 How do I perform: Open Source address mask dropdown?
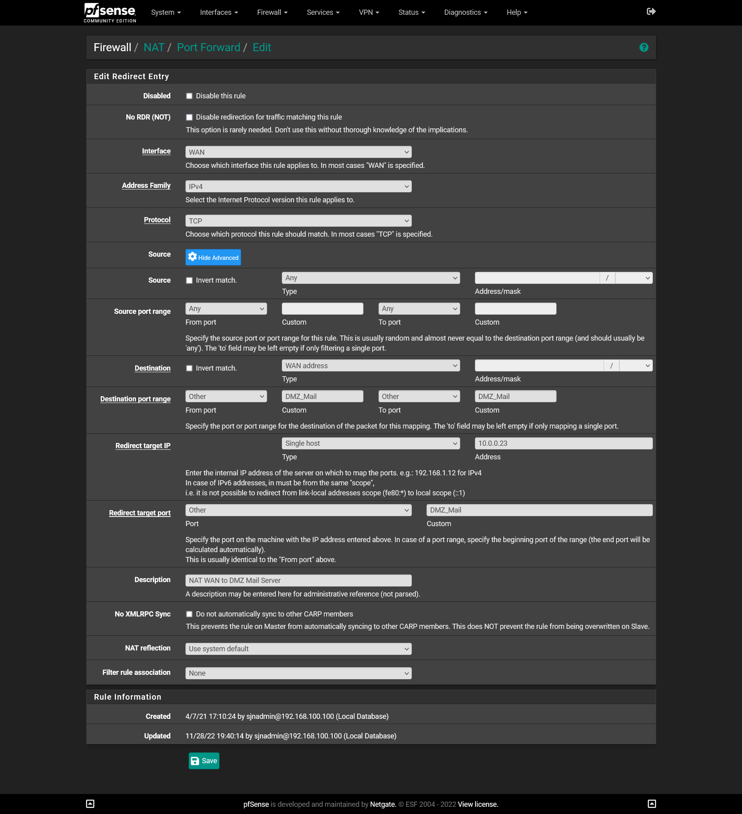click(634, 278)
